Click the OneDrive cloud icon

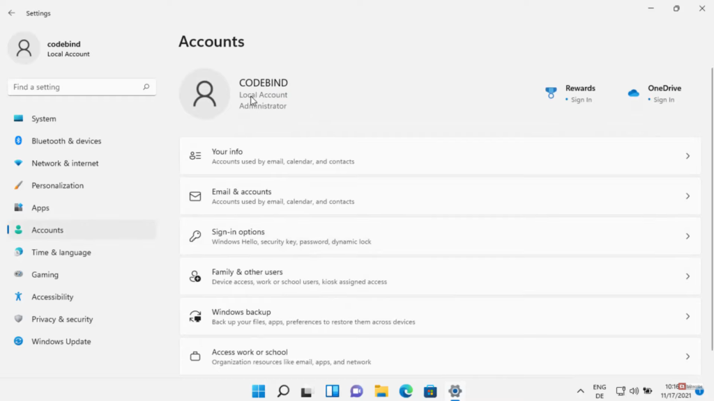click(x=633, y=93)
